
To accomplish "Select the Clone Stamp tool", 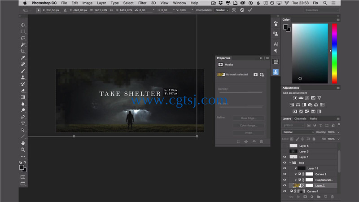I will (23, 77).
